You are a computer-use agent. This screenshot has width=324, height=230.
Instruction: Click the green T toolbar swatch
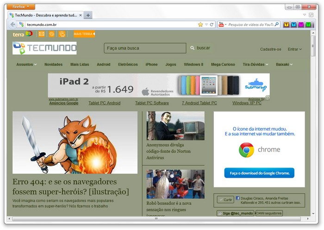[x=309, y=25]
